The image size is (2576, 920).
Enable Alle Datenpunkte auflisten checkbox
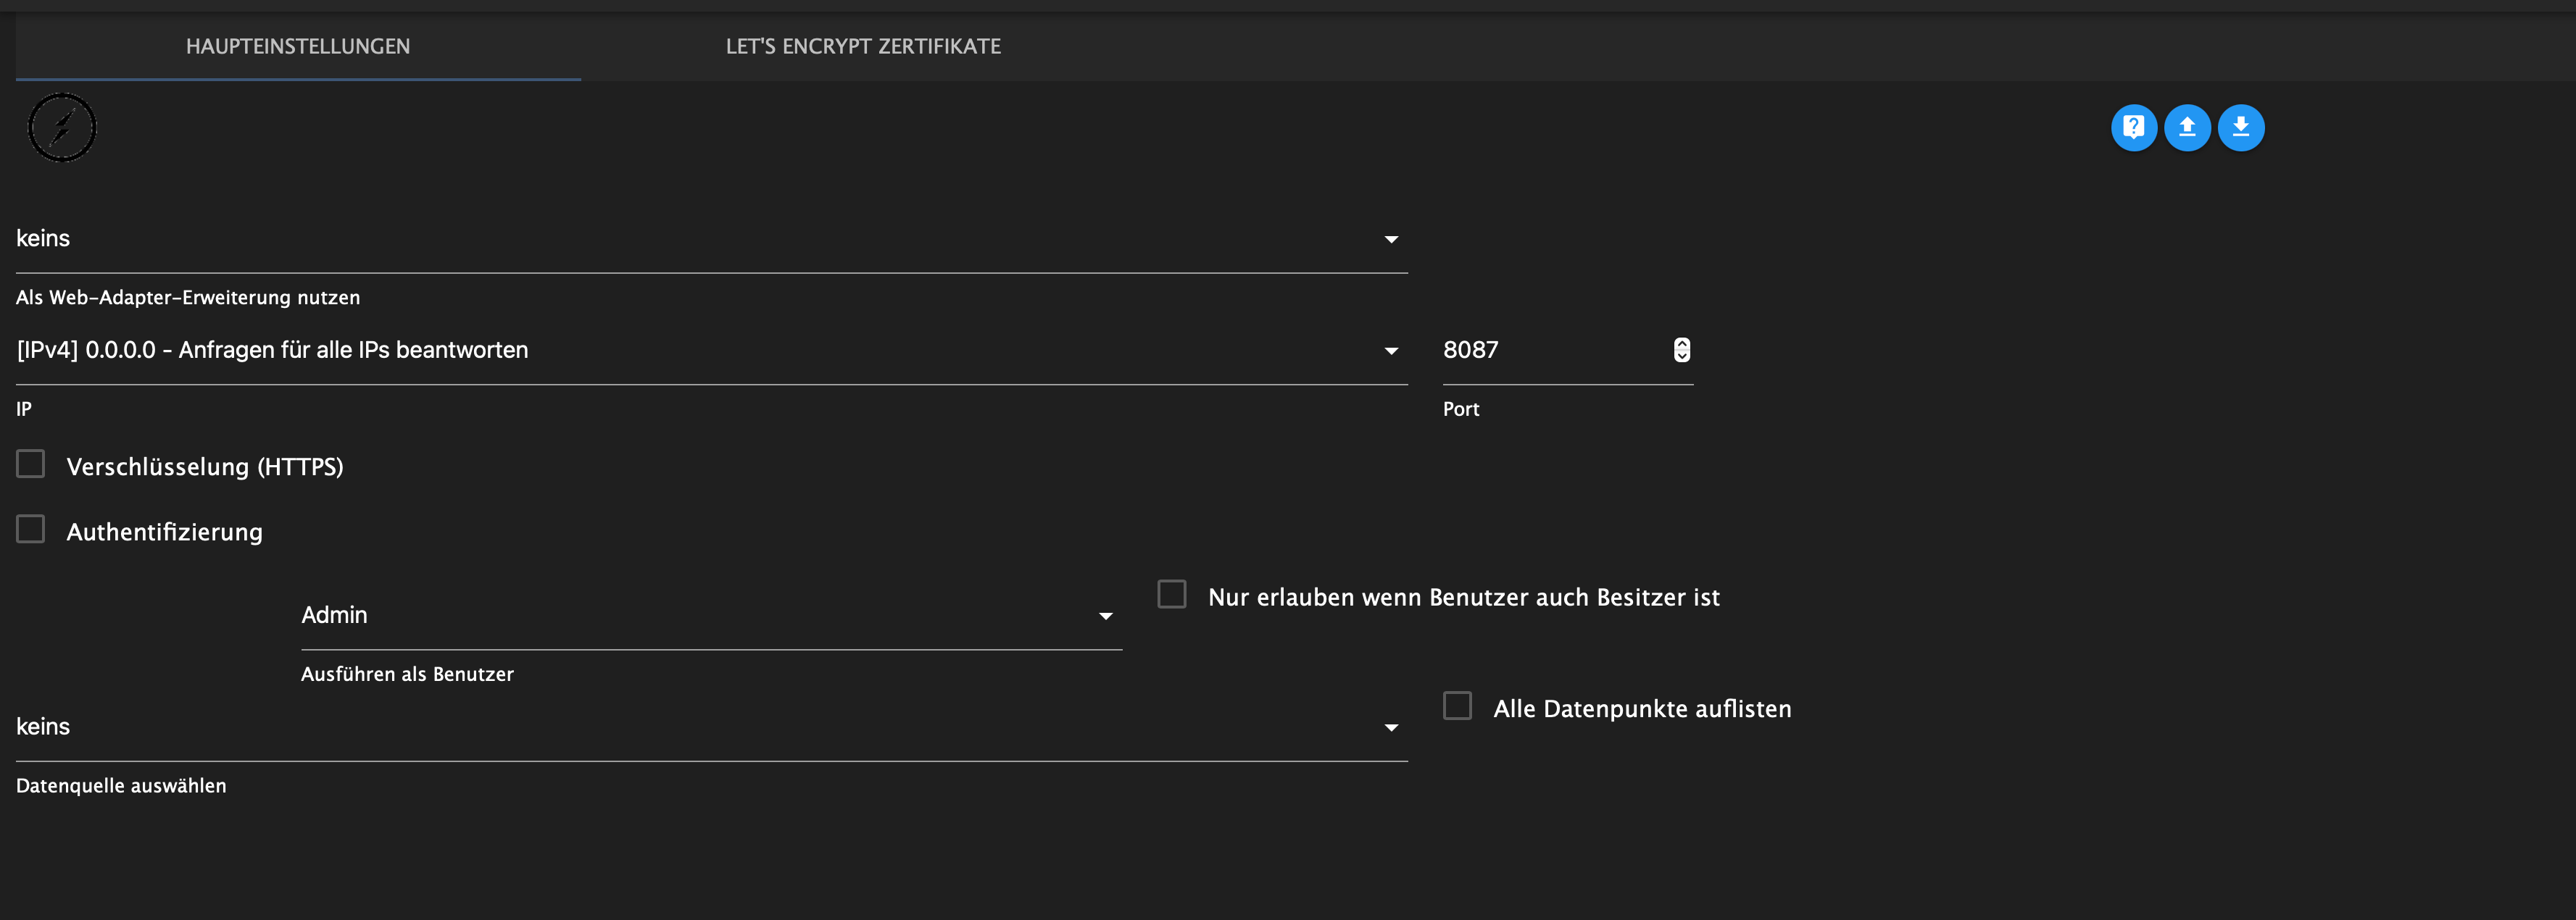pos(1457,706)
